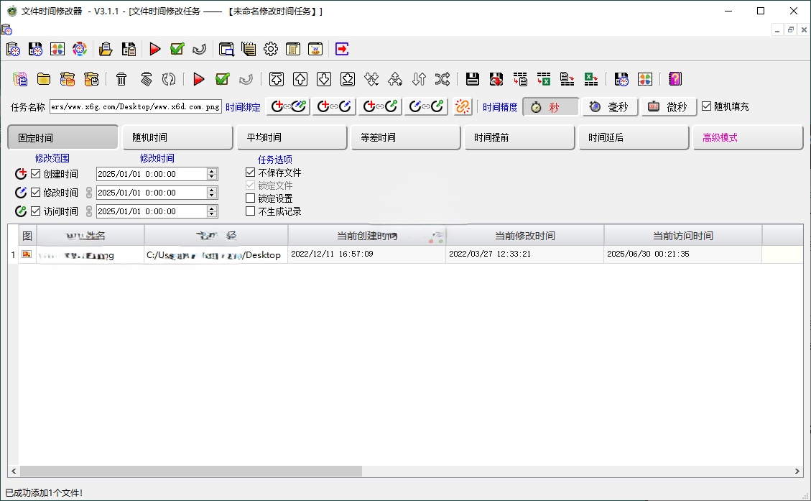
Task: Click the circular refresh arrows icon
Action: click(169, 79)
